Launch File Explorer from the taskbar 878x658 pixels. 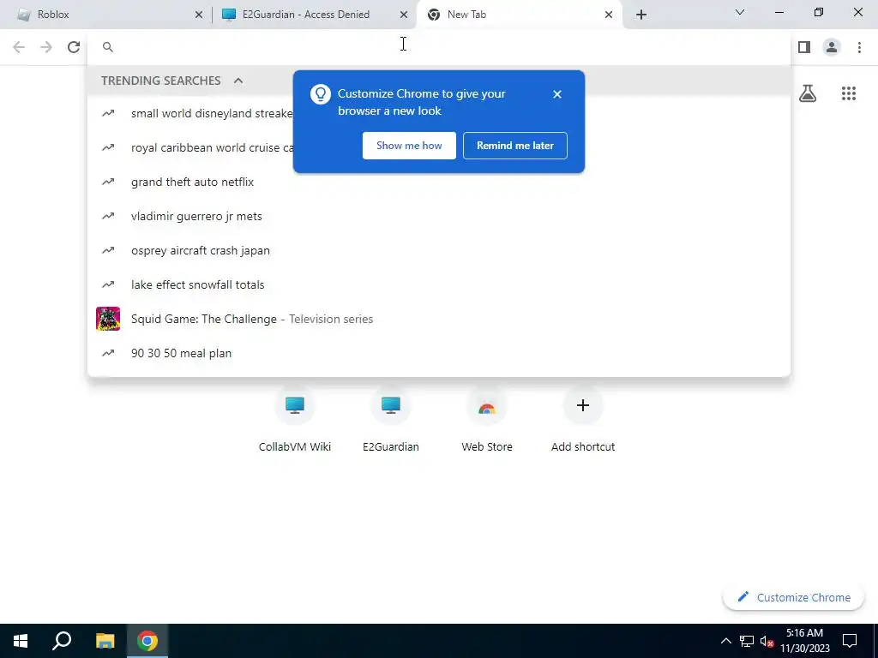tap(105, 641)
